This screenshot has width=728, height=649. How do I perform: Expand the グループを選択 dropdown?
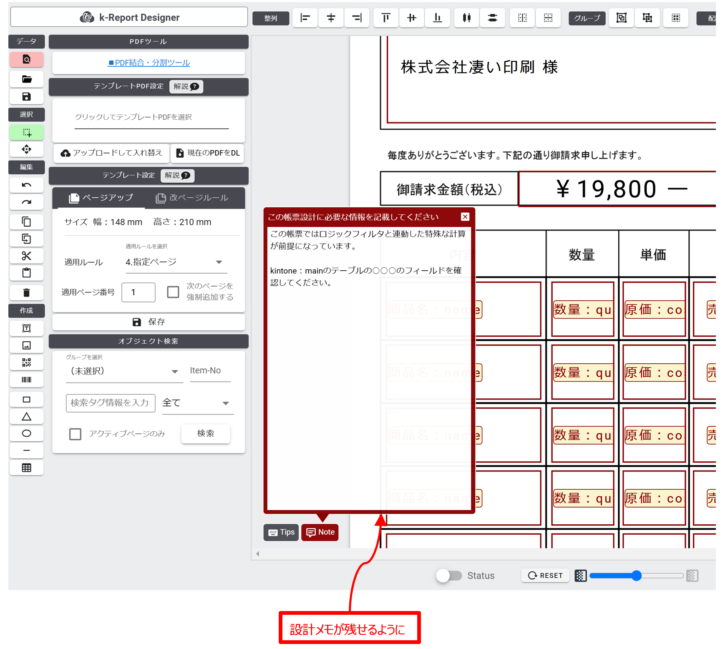pyautogui.click(x=124, y=371)
